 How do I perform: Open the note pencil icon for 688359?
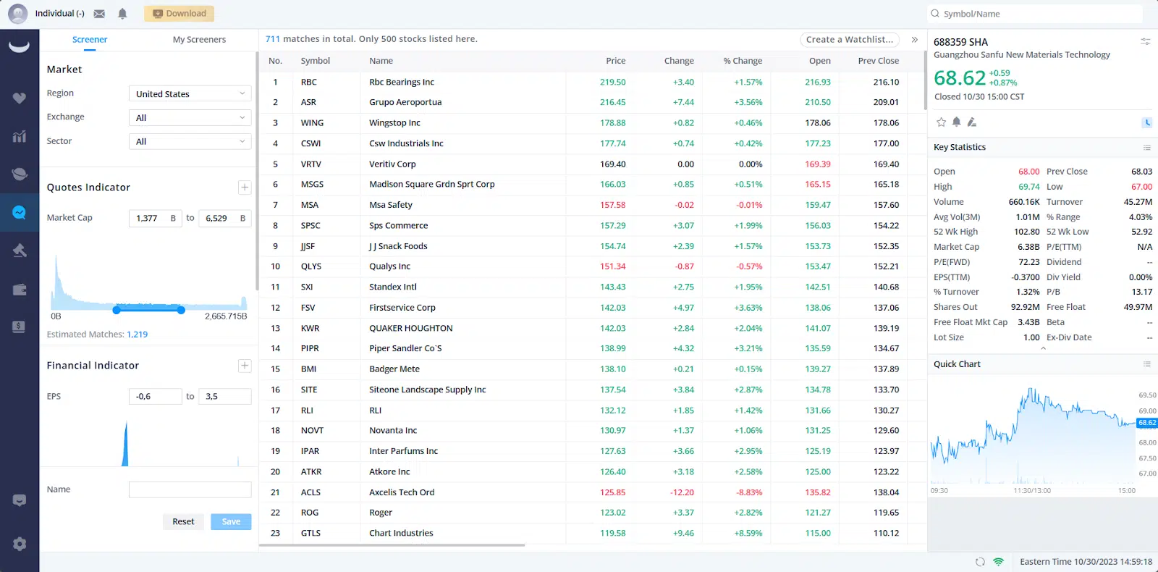971,122
